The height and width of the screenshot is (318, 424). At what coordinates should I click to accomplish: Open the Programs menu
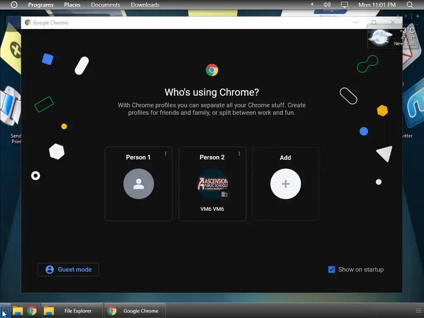click(41, 5)
